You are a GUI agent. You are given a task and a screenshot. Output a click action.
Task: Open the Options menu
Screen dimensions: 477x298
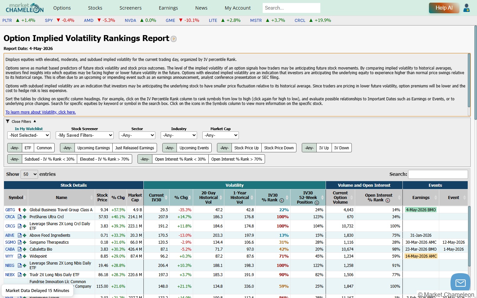[x=62, y=8]
